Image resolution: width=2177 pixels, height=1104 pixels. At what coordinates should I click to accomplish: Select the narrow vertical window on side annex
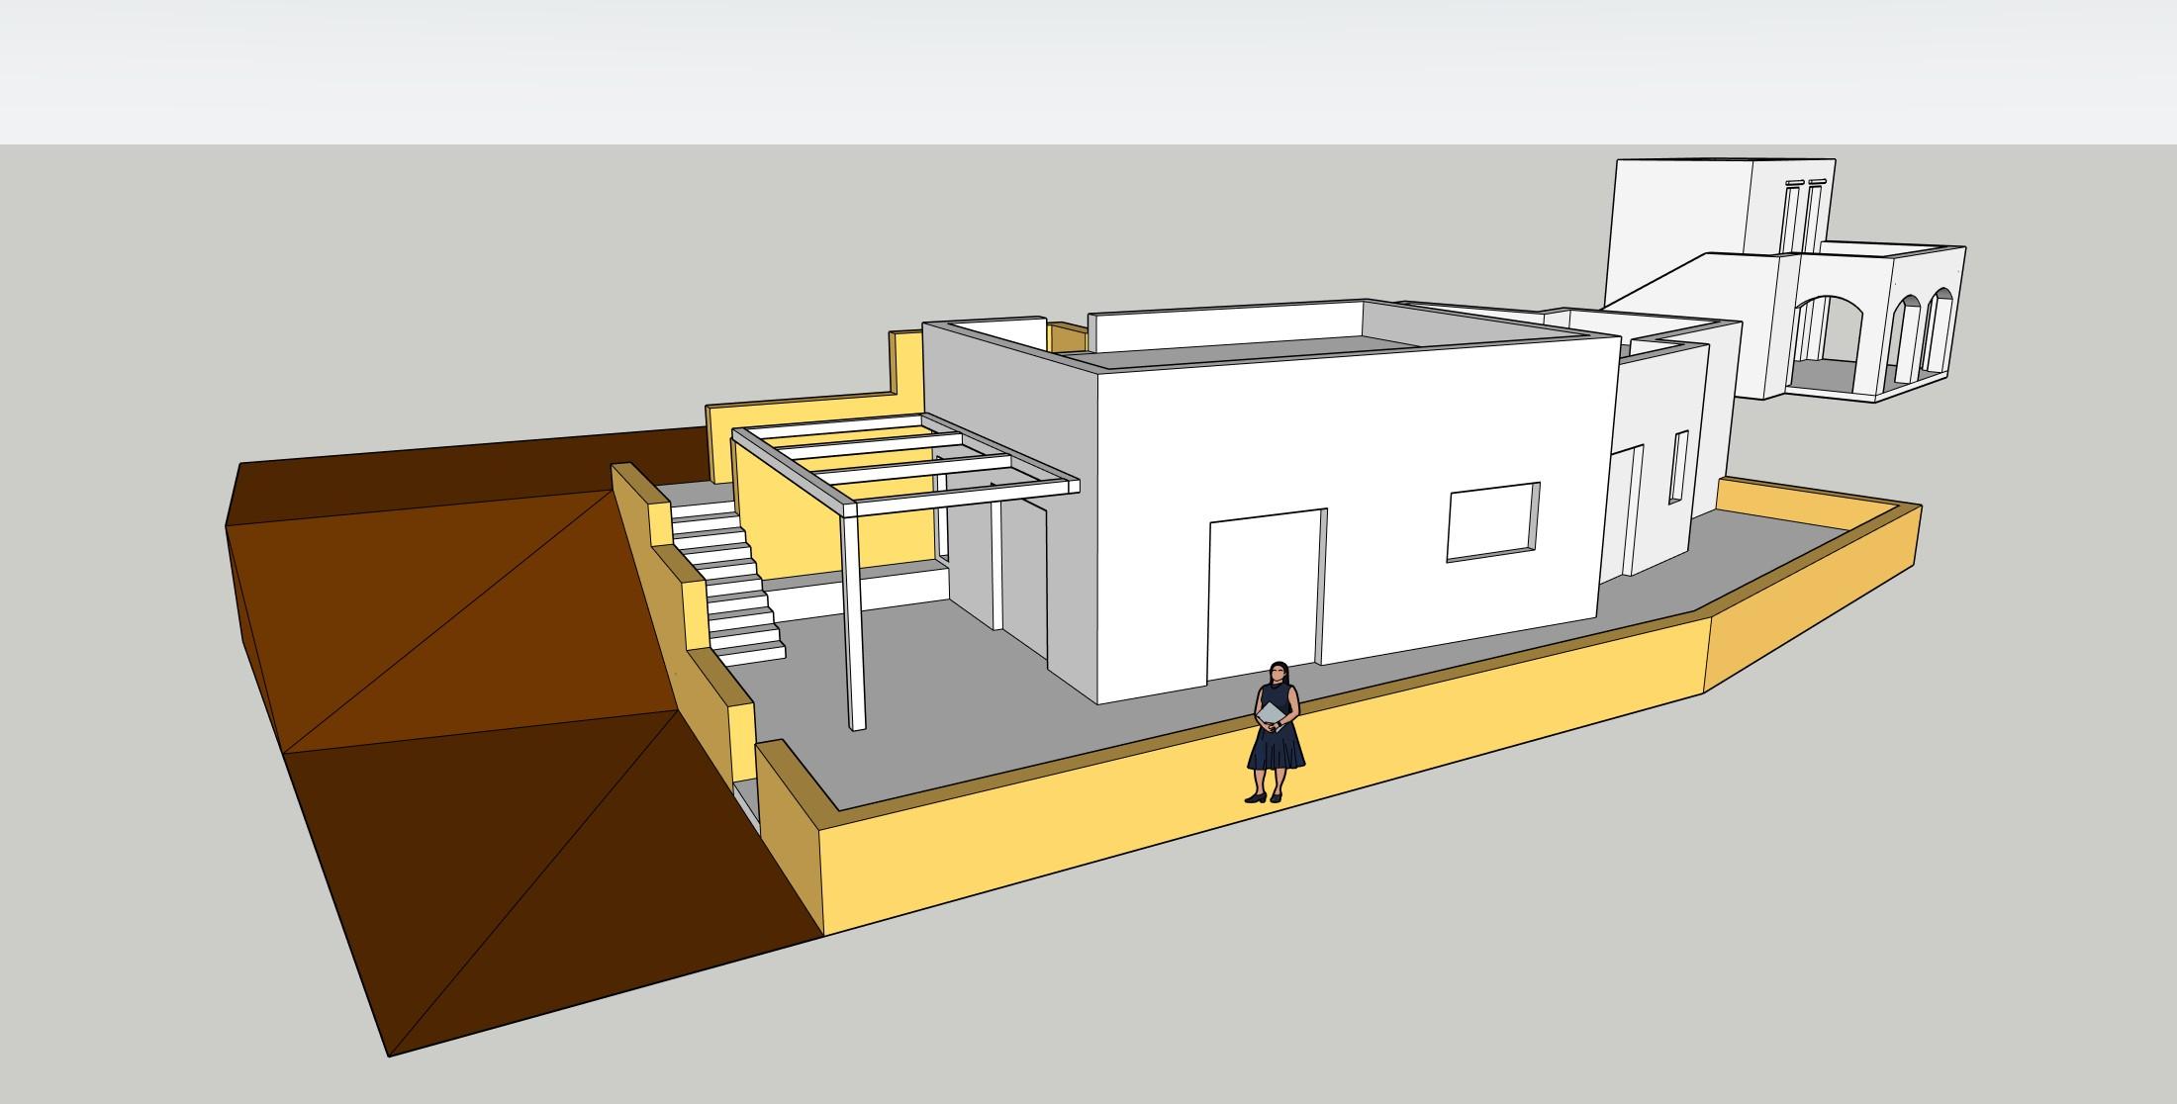1679,467
